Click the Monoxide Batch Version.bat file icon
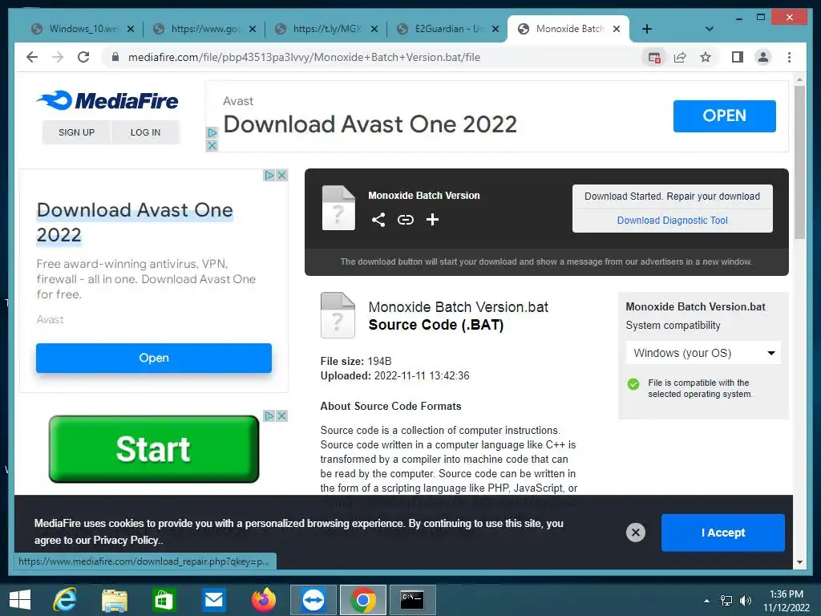Viewport: 821px width, 616px height. pos(338,315)
